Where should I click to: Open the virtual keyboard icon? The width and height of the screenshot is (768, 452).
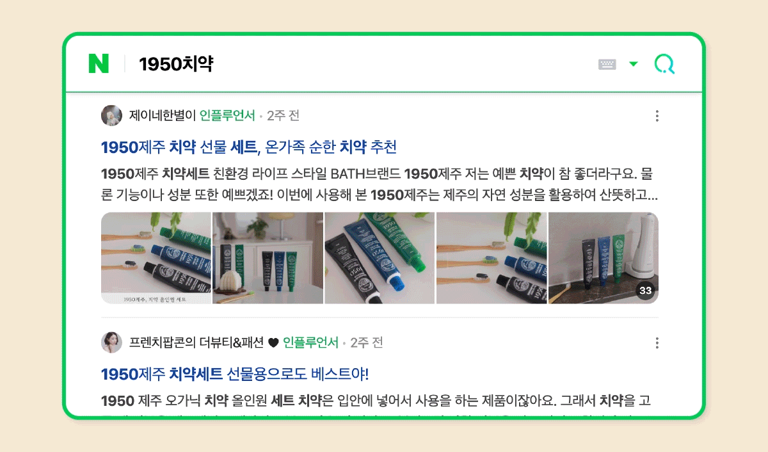607,64
